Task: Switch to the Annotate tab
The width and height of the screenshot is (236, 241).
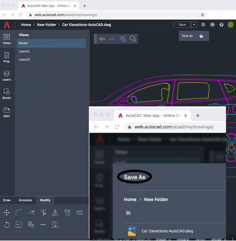Action: [25, 200]
